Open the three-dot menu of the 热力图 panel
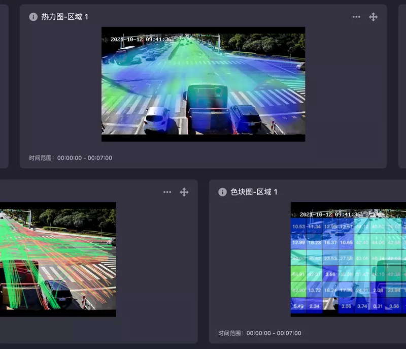Screen dimensions: 406x349 356,17
